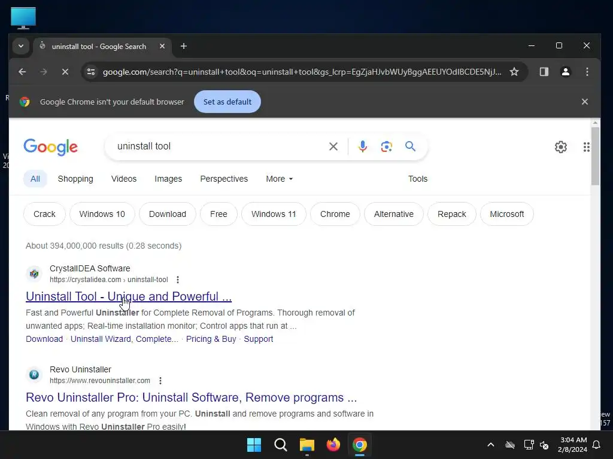Viewport: 613px width, 459px height.
Task: Stop loading the page with X button
Action: pos(65,72)
